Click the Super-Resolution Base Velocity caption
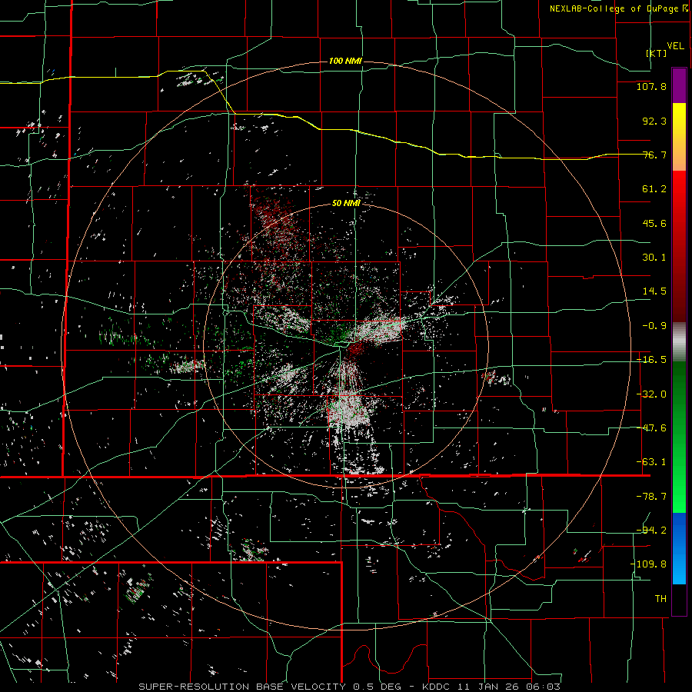 coord(350,687)
